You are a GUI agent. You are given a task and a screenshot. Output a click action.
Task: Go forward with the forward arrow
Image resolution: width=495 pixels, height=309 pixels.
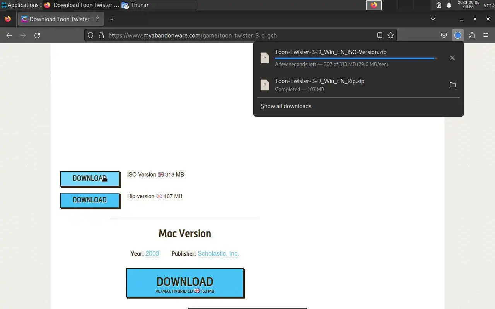pos(23,35)
